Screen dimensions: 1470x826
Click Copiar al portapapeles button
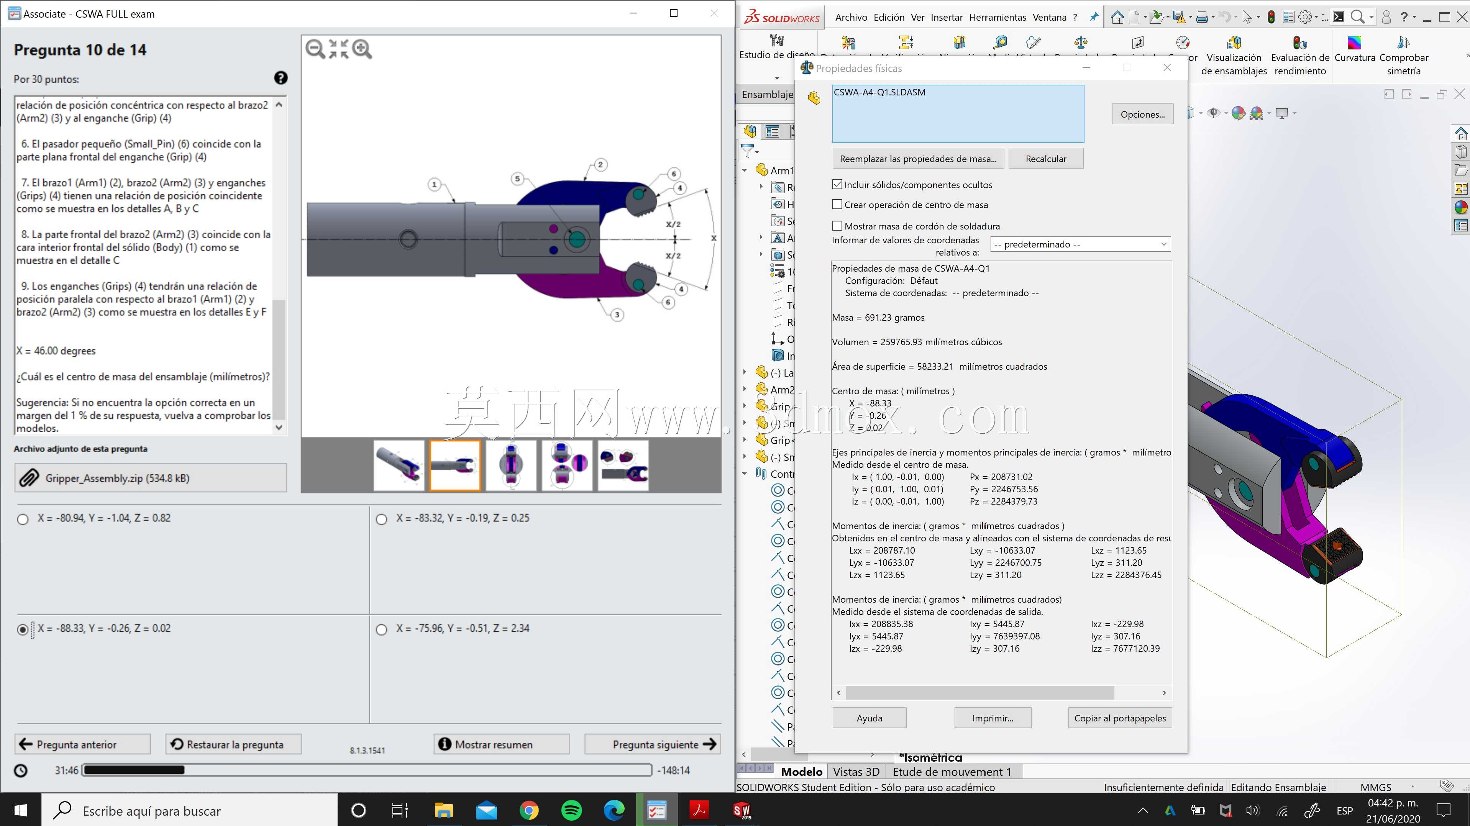click(1120, 718)
